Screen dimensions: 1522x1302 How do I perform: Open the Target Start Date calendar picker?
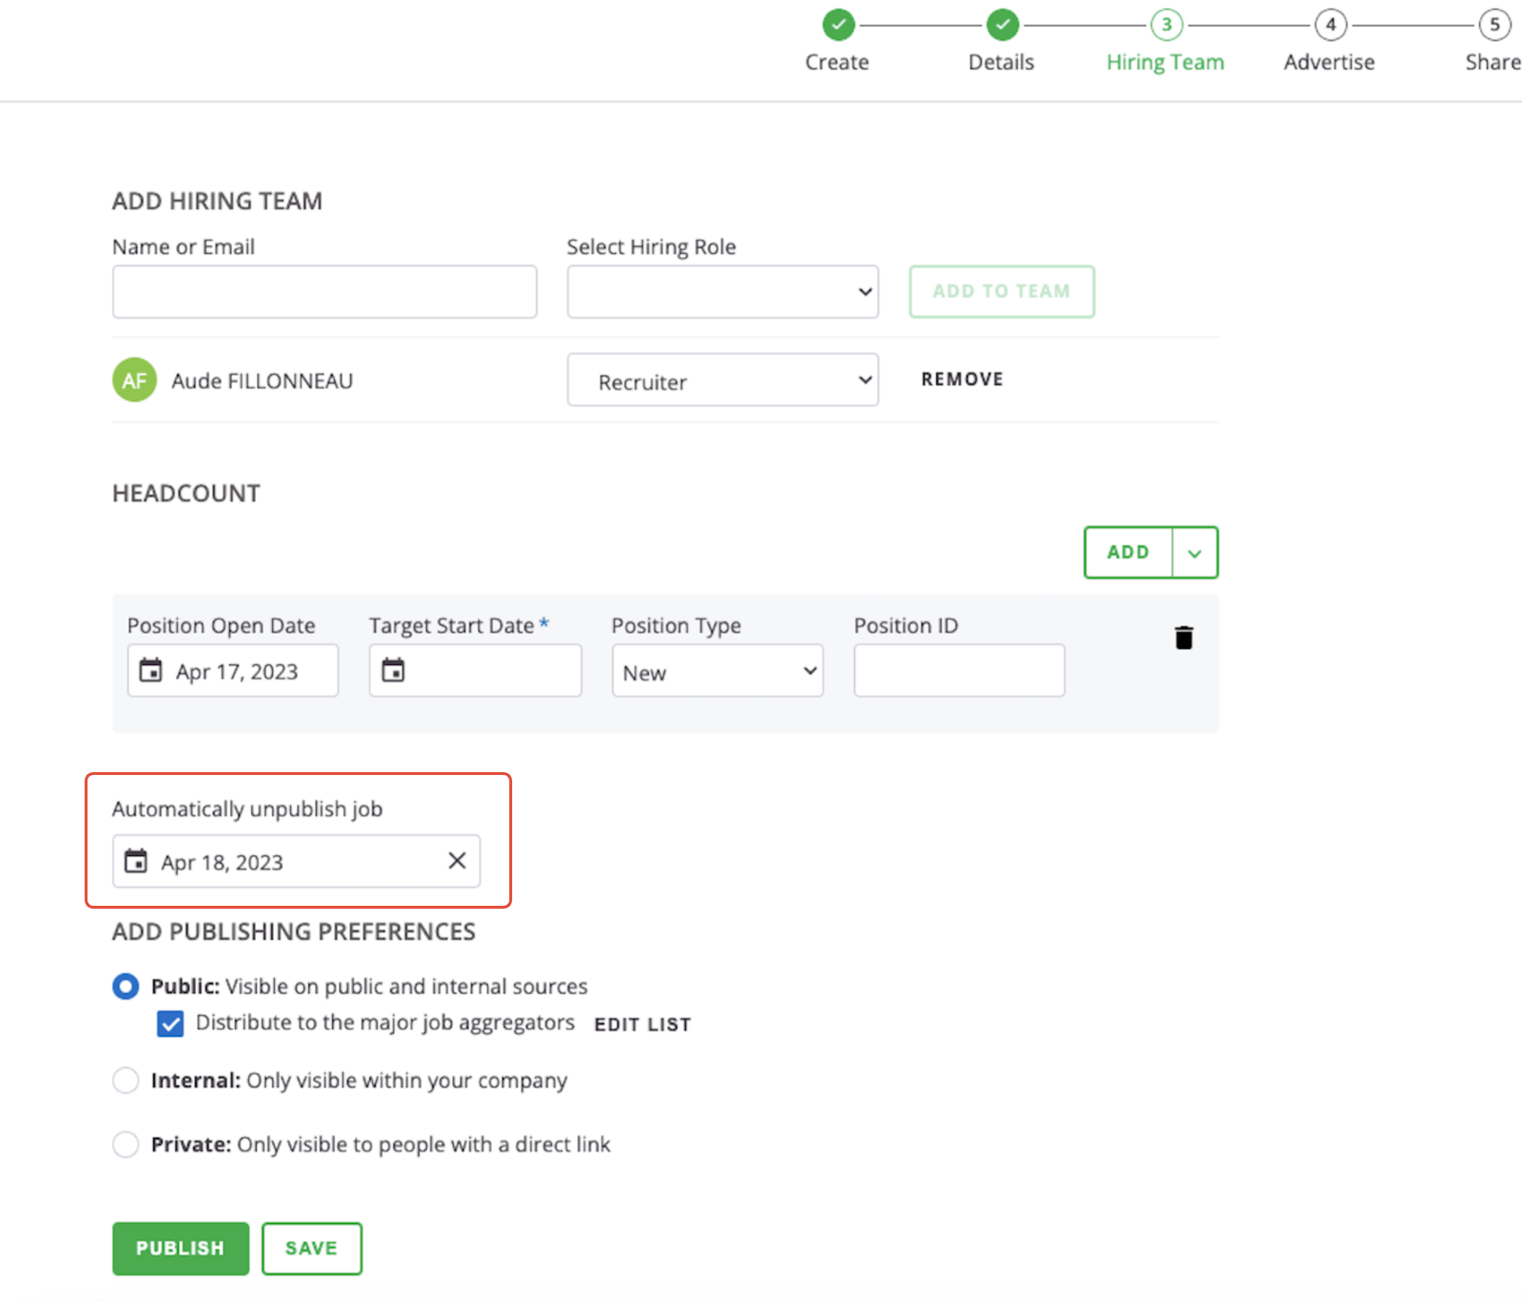[393, 670]
